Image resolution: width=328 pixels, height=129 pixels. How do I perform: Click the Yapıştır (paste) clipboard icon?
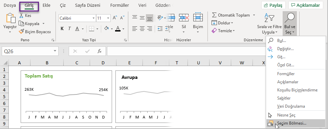[11, 18]
